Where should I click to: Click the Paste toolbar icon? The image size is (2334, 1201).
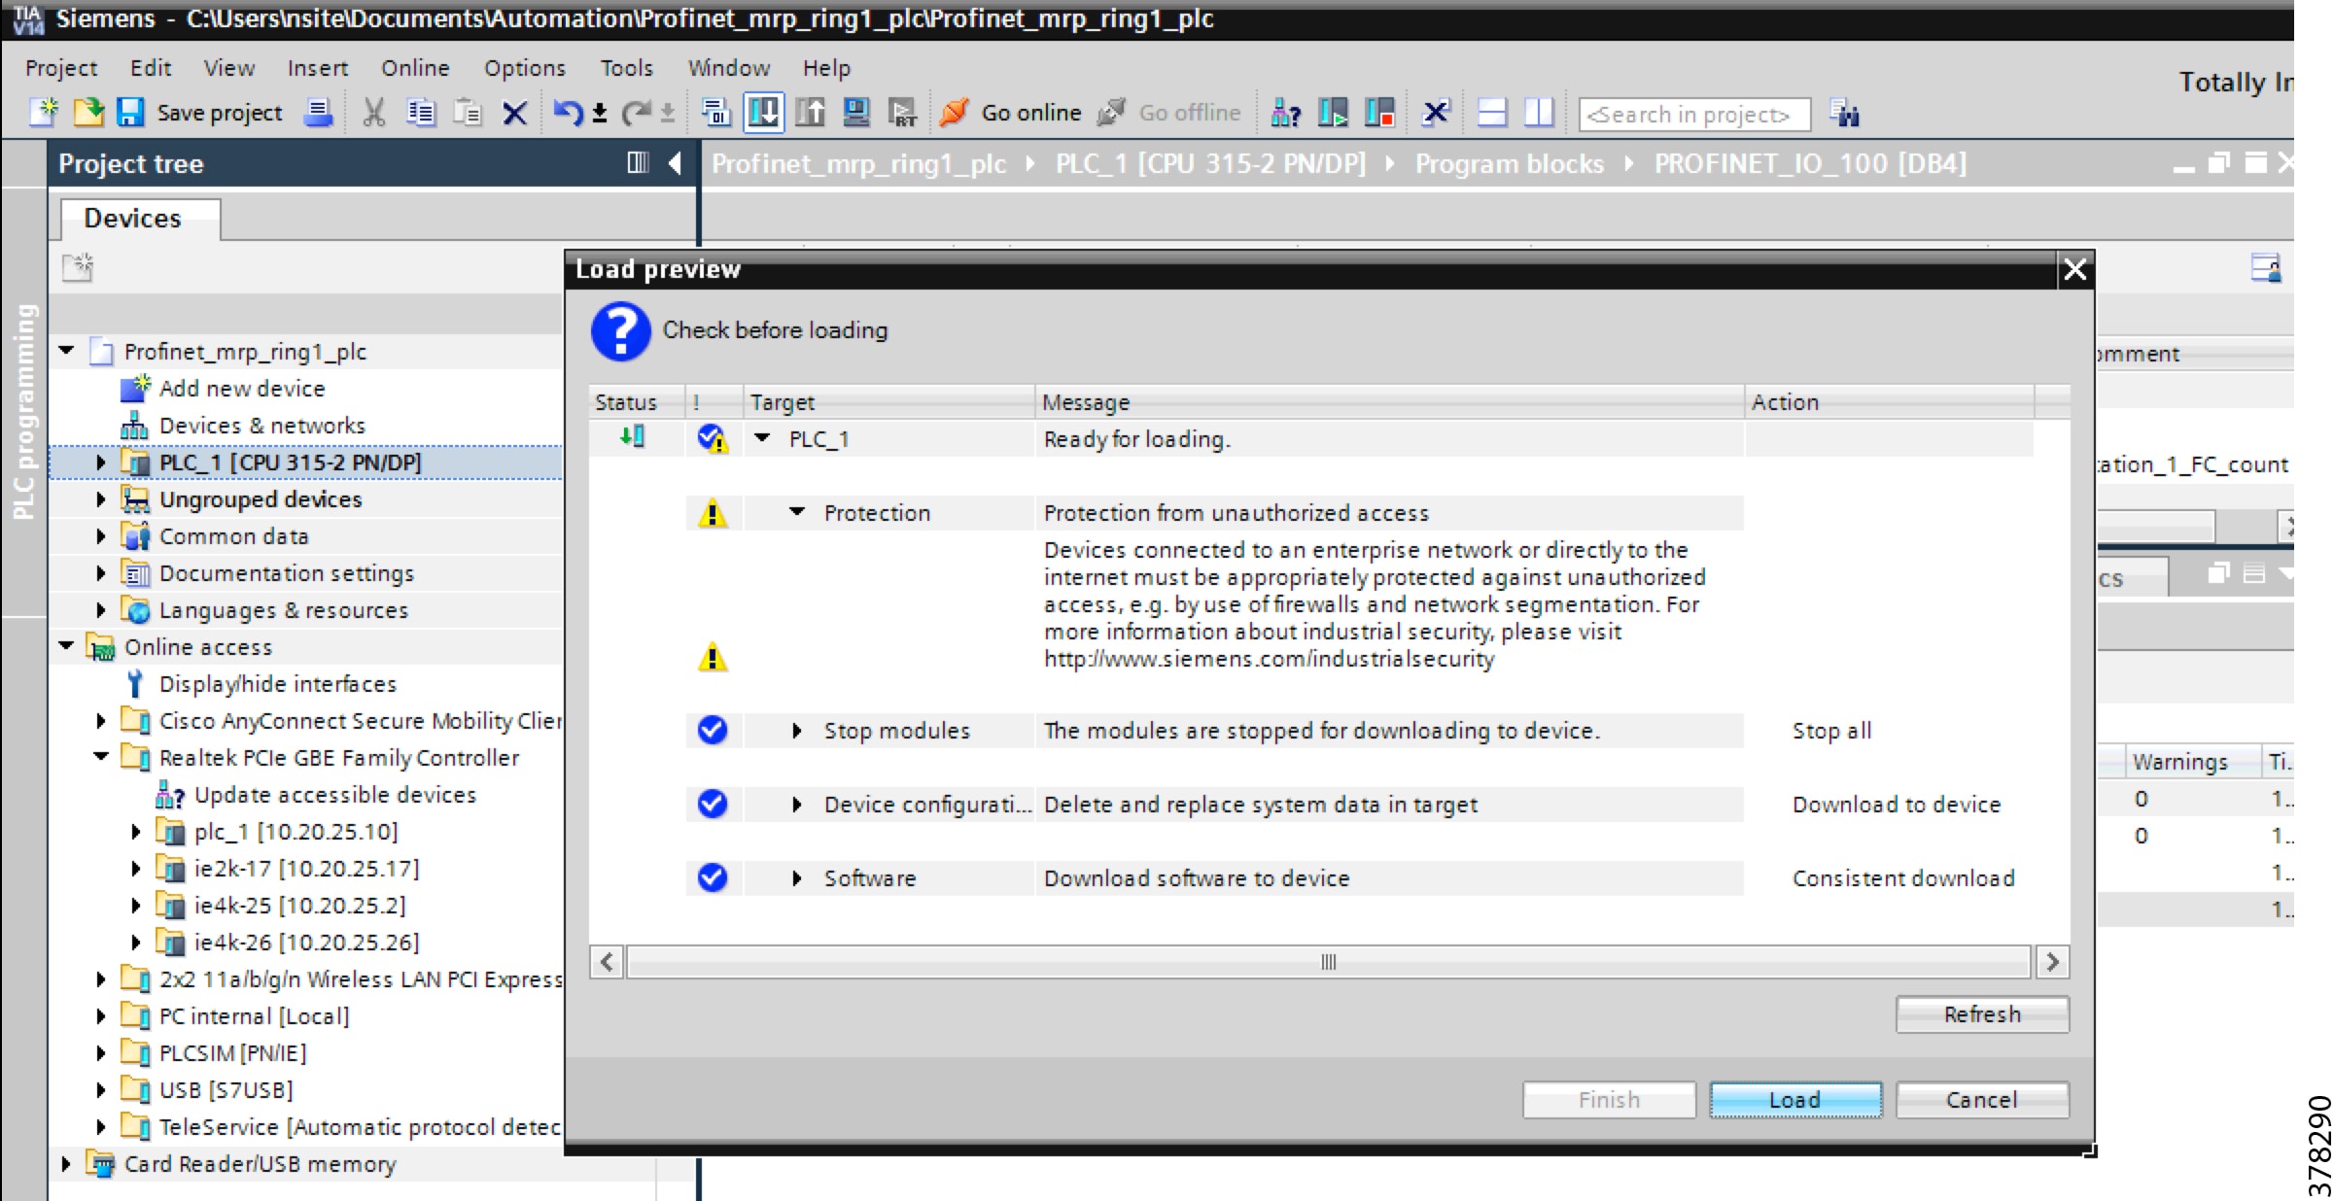[468, 113]
